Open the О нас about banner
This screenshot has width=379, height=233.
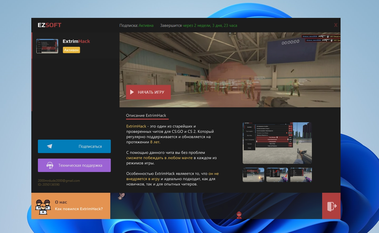[x=71, y=206]
